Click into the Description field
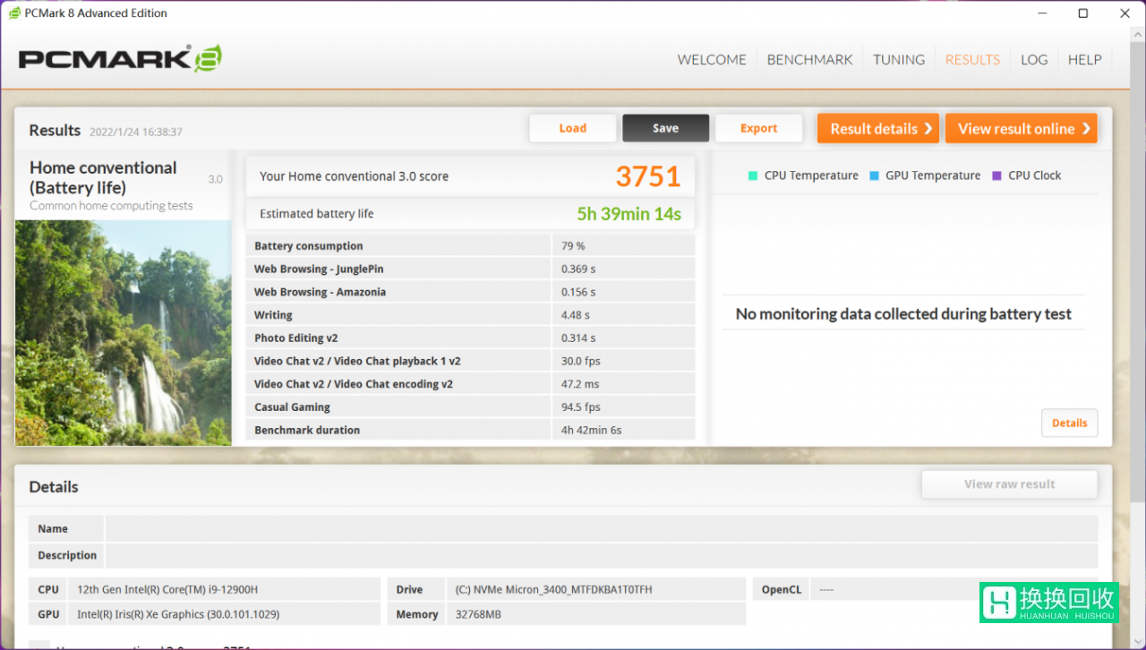1146x650 pixels. click(601, 555)
